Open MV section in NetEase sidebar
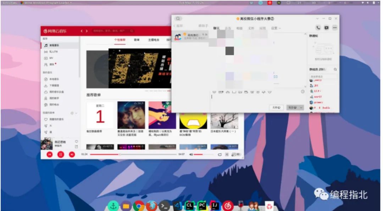Image resolution: width=383 pixels, height=211 pixels. click(60, 58)
